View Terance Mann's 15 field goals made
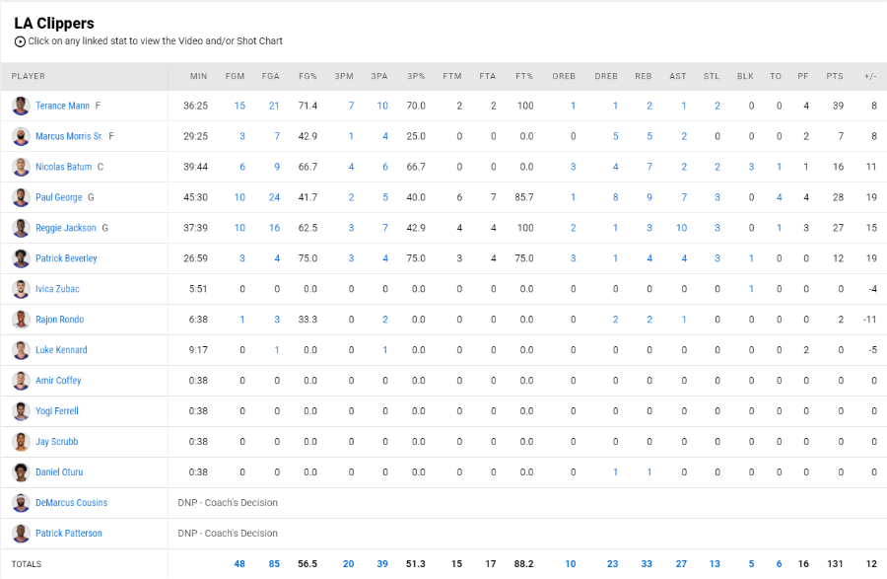Image resolution: width=887 pixels, height=579 pixels. click(239, 106)
